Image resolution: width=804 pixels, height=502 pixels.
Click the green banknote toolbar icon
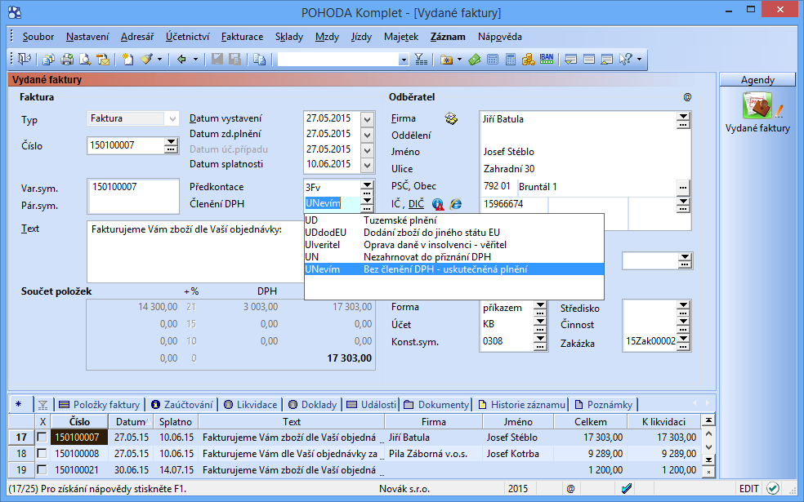(474, 60)
